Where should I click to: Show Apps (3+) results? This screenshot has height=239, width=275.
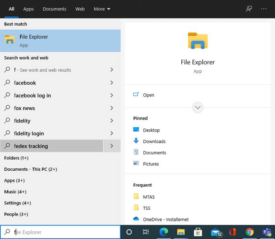14,181
